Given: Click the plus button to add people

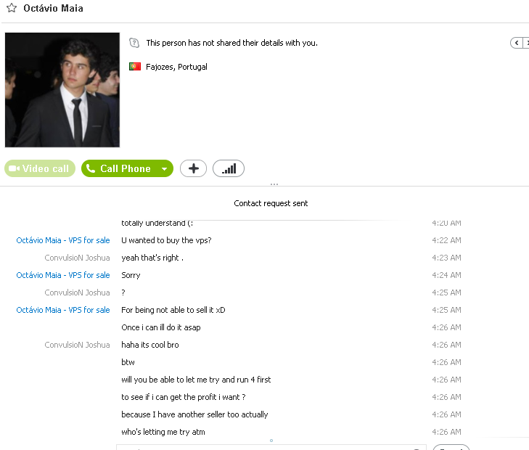Looking at the screenshot, I should pyautogui.click(x=193, y=168).
